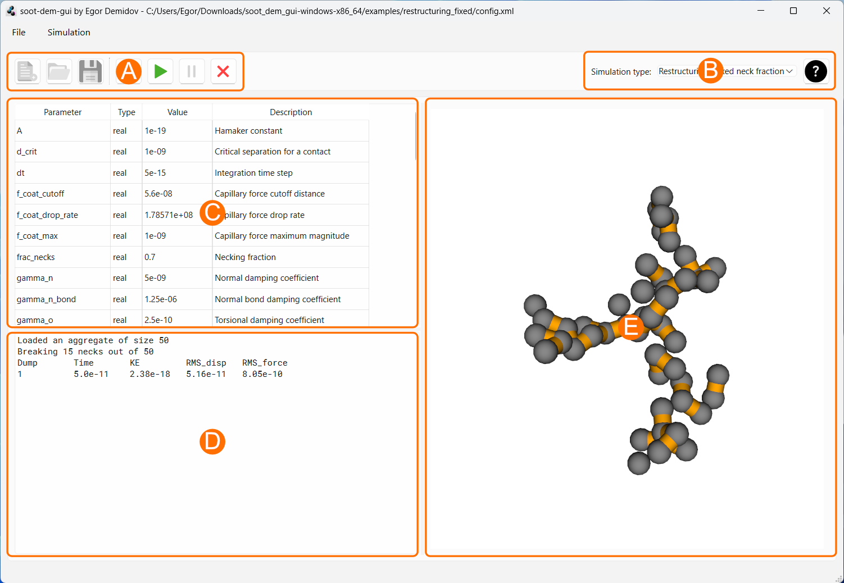844x583 pixels.
Task: Select the gamma_n_bond value 1.25e-06
Action: pyautogui.click(x=178, y=299)
